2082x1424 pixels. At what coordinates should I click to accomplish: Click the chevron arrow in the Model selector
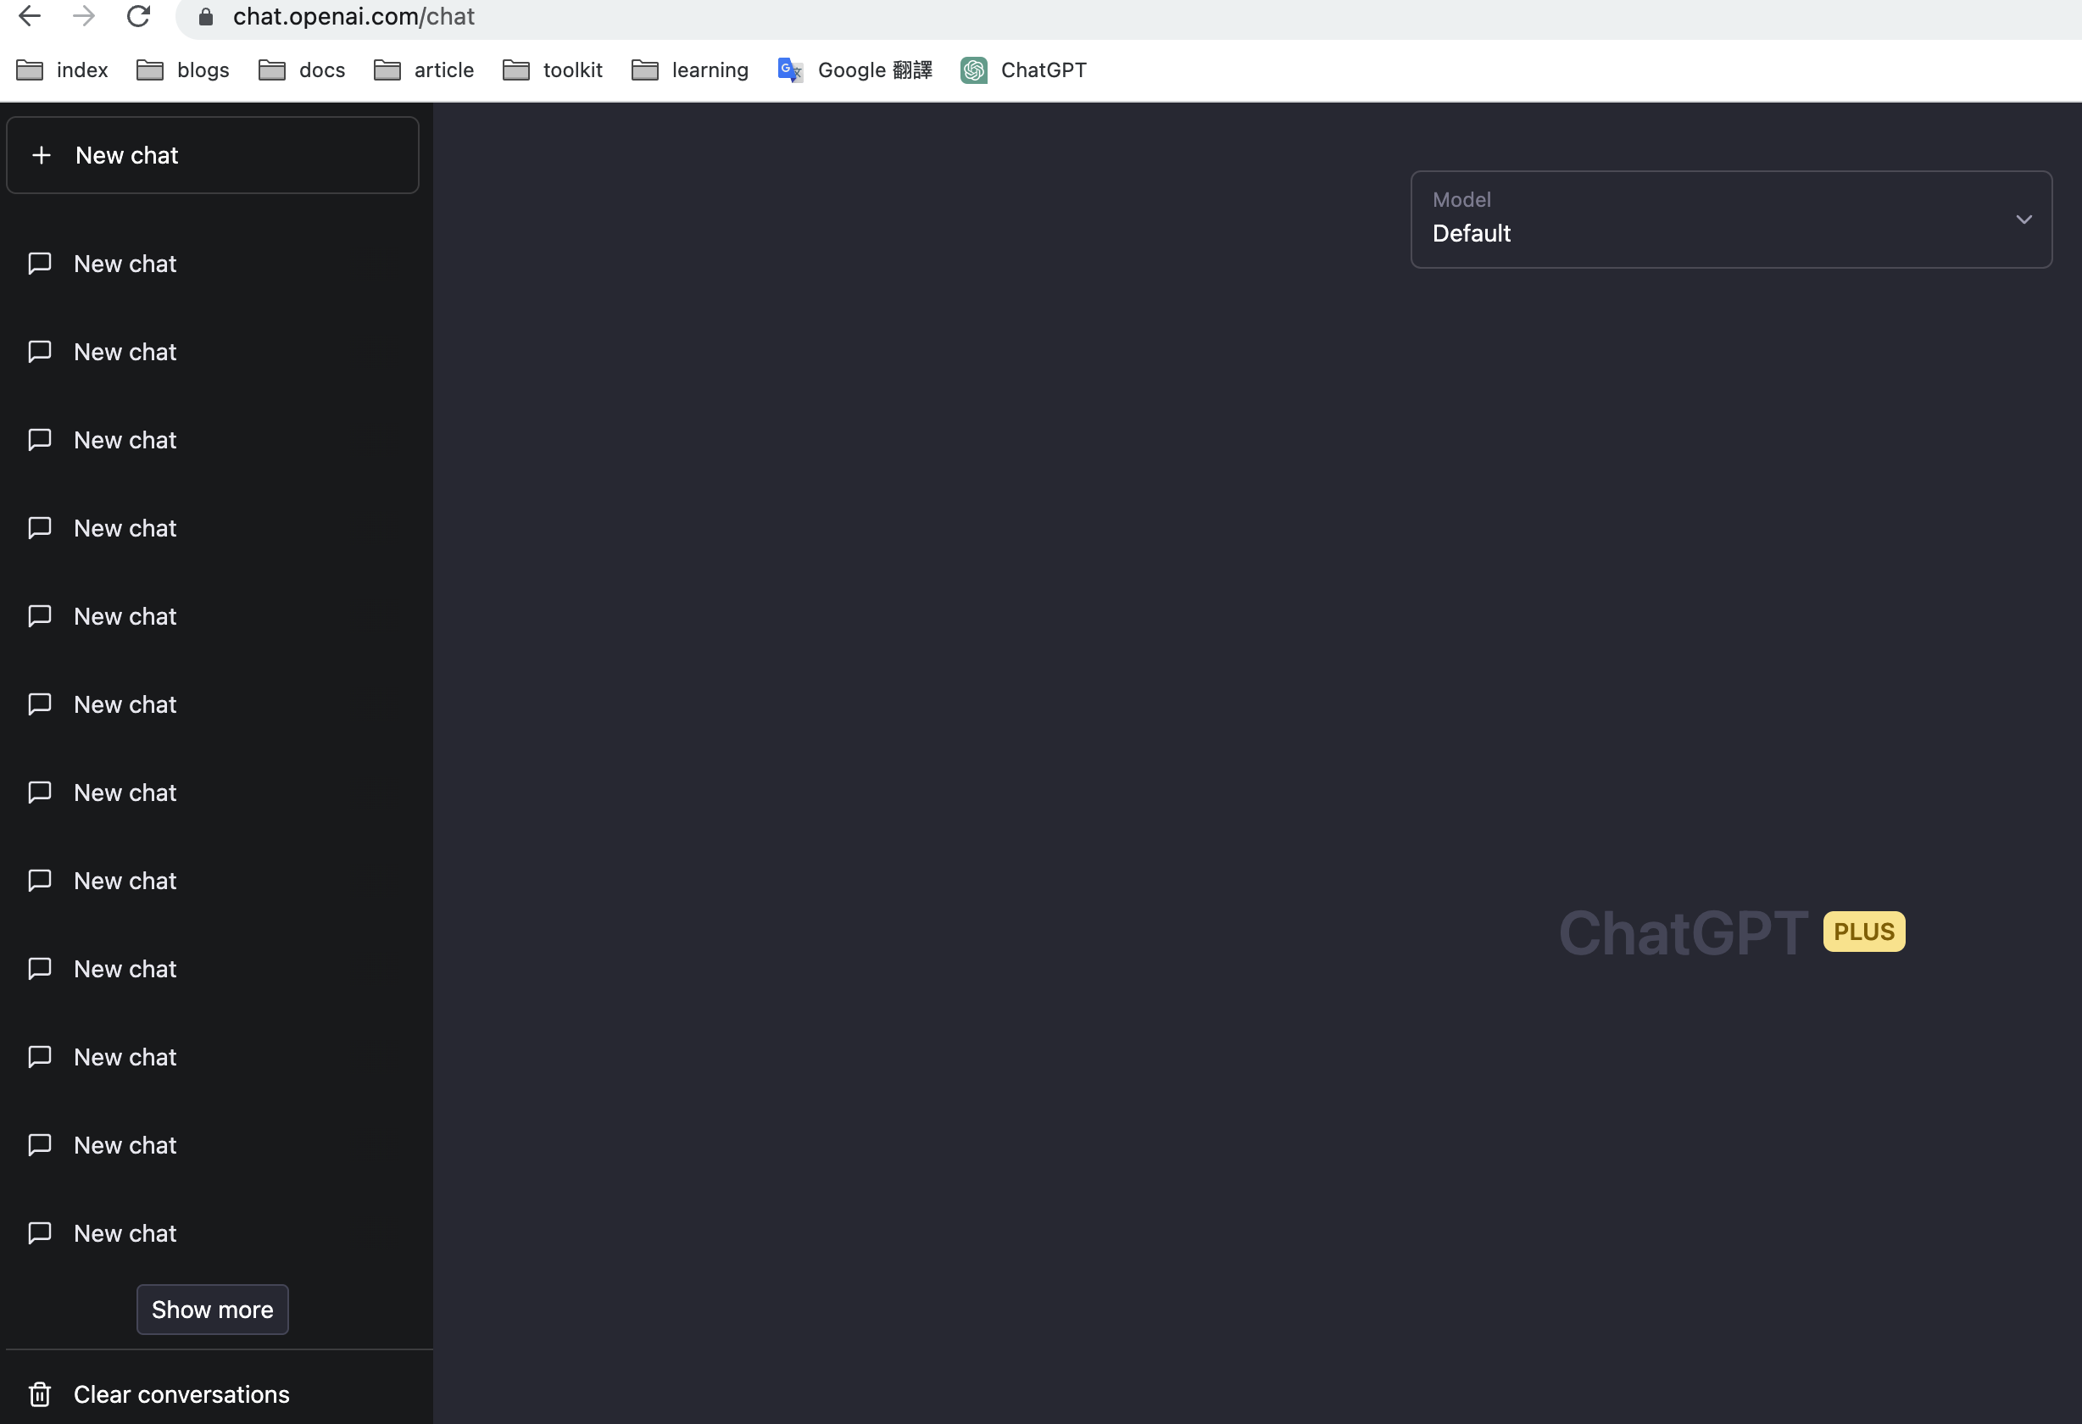[x=2023, y=220]
